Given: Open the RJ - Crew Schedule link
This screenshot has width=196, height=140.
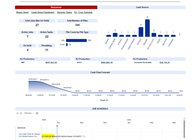Looking at the screenshot, I should click(x=83, y=12).
